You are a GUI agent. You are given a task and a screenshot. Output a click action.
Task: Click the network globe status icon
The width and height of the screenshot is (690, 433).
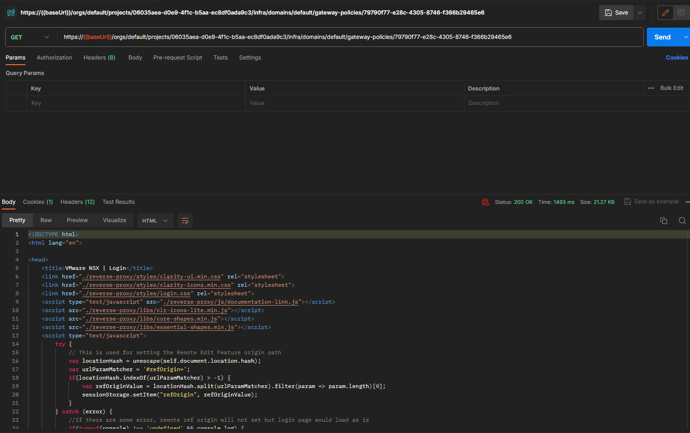(x=485, y=202)
